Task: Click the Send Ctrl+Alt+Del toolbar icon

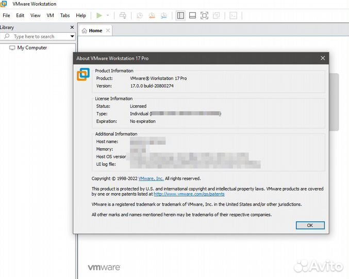Action: pyautogui.click(x=123, y=16)
